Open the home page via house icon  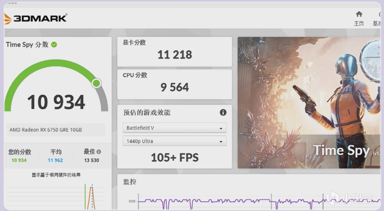coord(359,14)
